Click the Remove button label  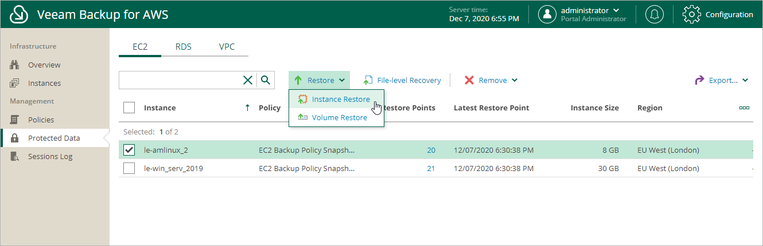pyautogui.click(x=493, y=80)
